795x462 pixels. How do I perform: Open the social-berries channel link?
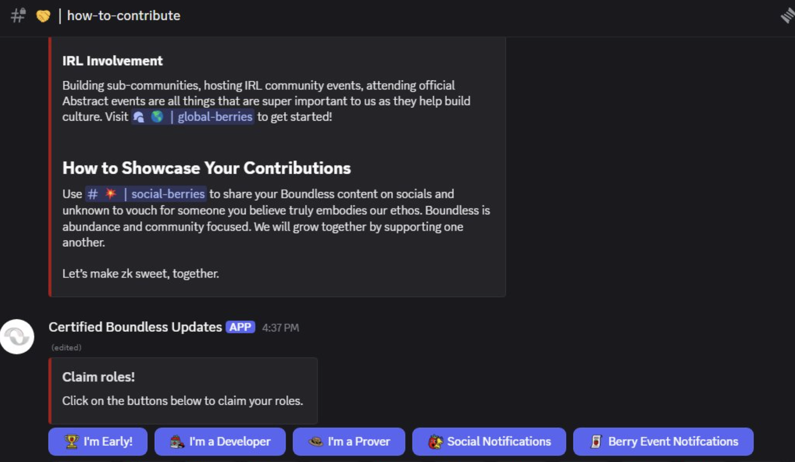pyautogui.click(x=168, y=194)
